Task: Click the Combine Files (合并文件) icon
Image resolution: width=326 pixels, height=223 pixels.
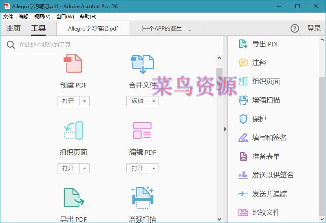Action: click(x=142, y=64)
